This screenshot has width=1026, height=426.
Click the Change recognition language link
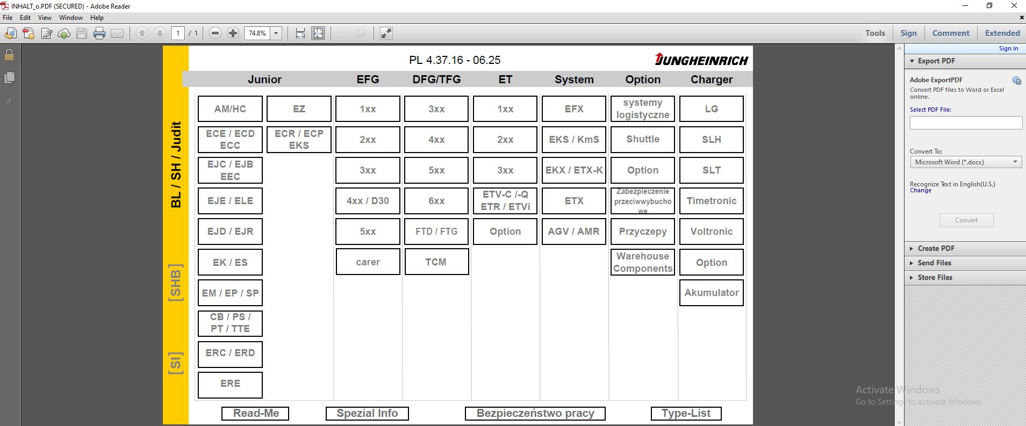[x=920, y=191]
